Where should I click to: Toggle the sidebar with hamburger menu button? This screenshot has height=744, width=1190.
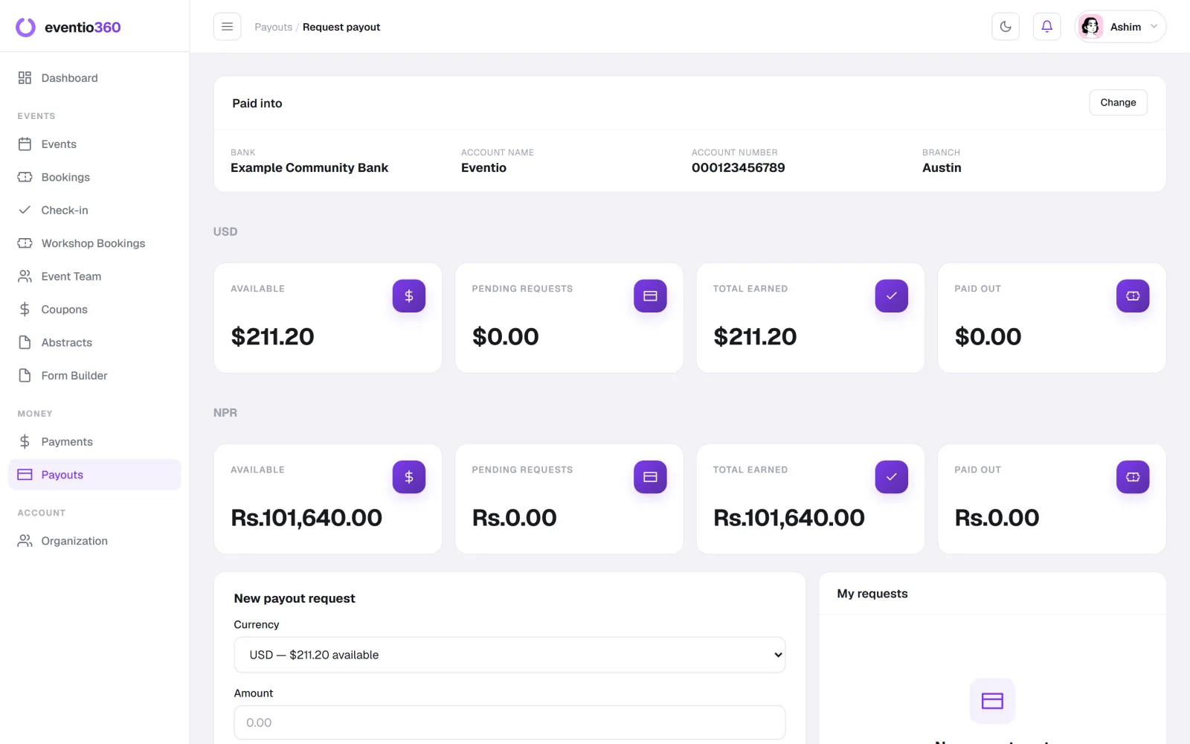pyautogui.click(x=227, y=27)
